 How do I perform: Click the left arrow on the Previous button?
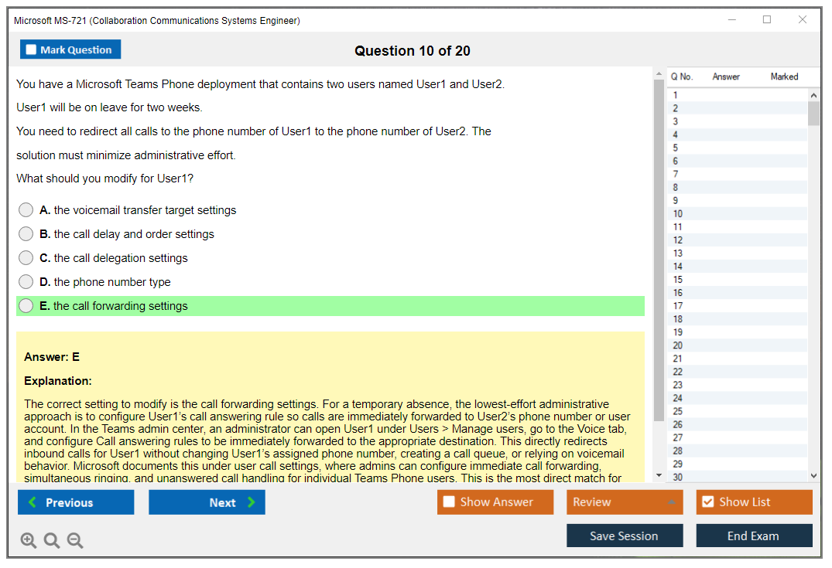(33, 502)
